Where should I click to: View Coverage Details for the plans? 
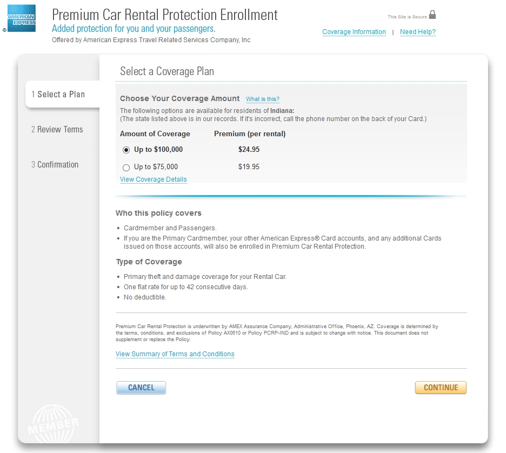click(153, 179)
